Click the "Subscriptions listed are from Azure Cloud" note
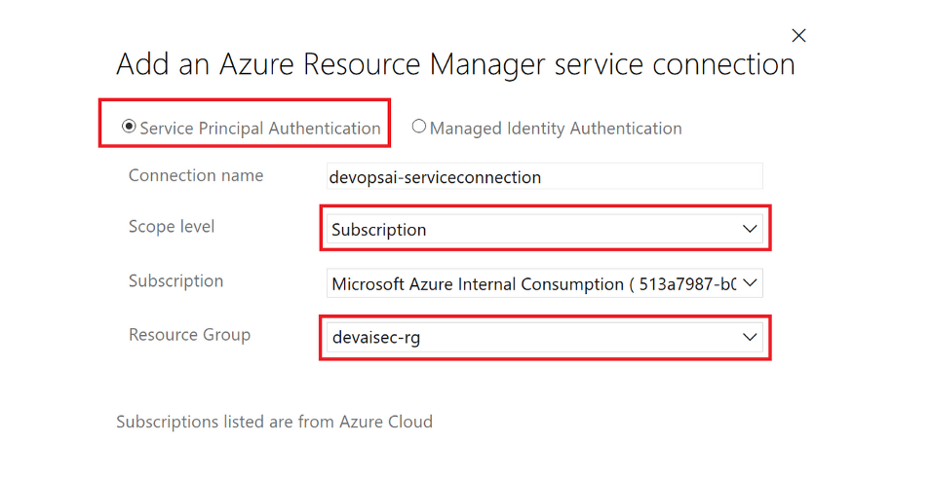 274,422
